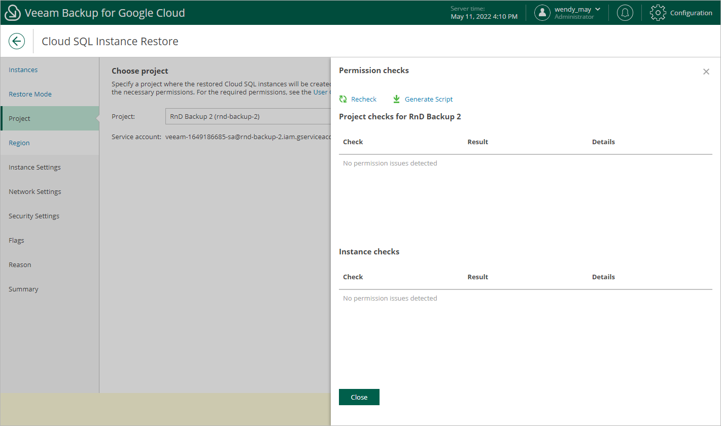The width and height of the screenshot is (721, 426).
Task: Click the Generate Script link
Action: pos(429,99)
